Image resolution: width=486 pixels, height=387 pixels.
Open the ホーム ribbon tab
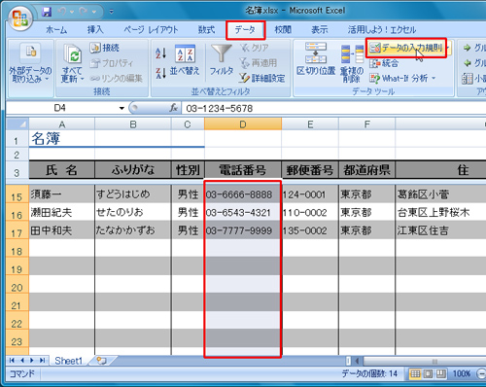tap(56, 30)
